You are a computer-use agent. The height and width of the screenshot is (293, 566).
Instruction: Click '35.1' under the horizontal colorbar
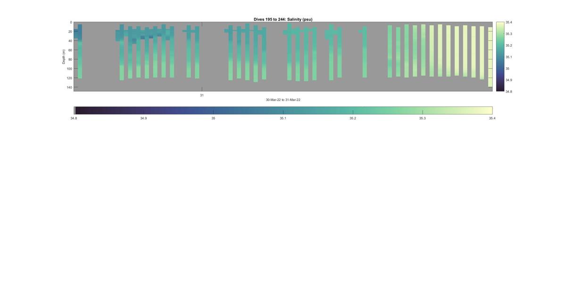point(283,118)
